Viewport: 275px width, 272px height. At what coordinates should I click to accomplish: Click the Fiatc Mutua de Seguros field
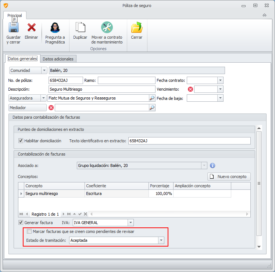click(98, 98)
